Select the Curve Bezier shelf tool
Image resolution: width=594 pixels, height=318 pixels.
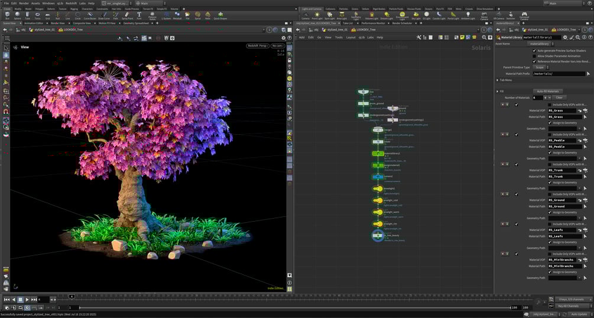[x=90, y=15]
